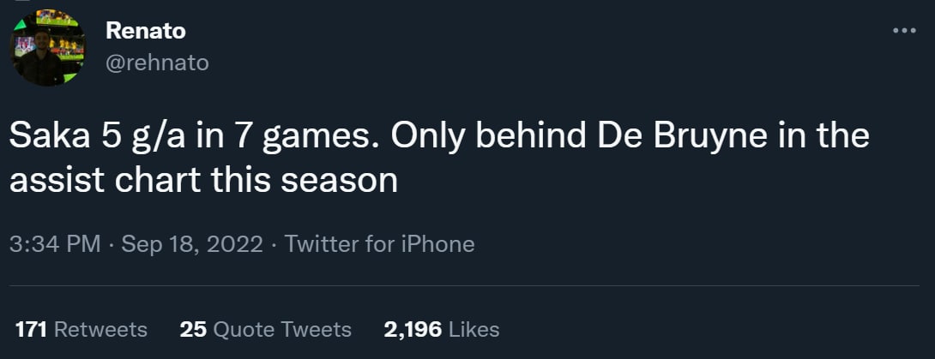Image resolution: width=935 pixels, height=359 pixels.
Task: Show the Likes list label
Action: [x=474, y=329]
